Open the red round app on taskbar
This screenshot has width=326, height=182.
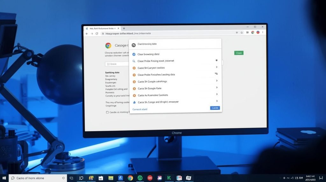[x=150, y=178]
